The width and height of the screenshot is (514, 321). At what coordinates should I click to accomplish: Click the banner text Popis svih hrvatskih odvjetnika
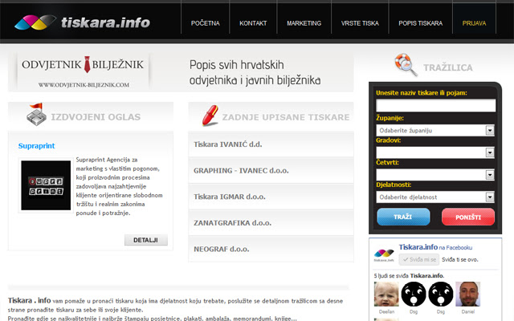[x=255, y=72]
